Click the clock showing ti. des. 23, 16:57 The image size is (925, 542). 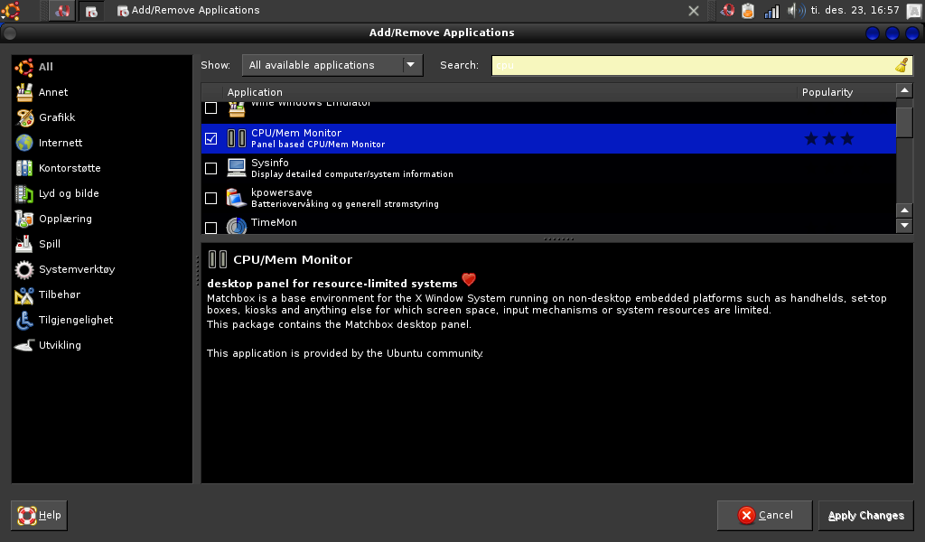(855, 10)
